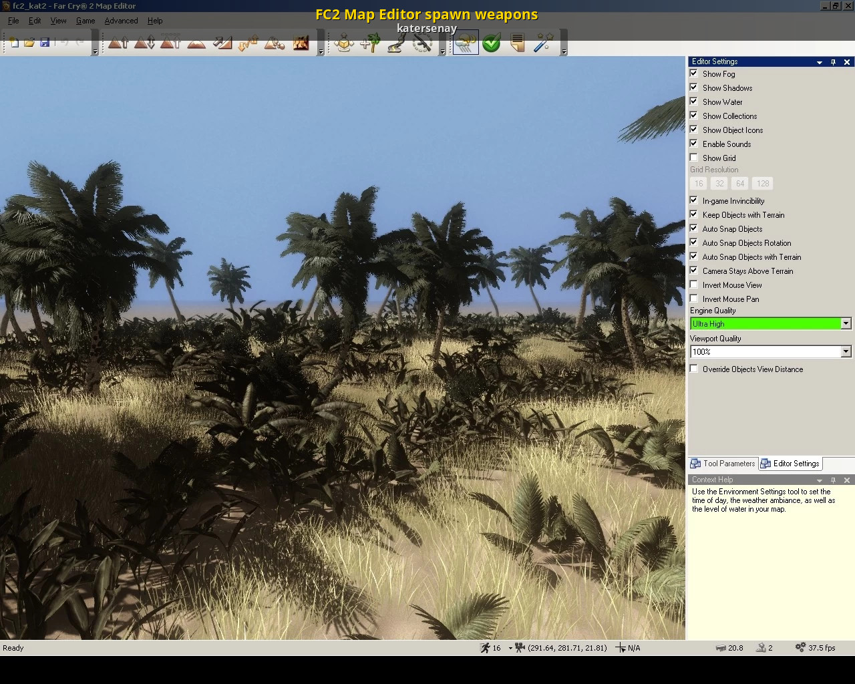Screen dimensions: 855x684
Task: Click the camera position icon in status bar
Action: 520,647
